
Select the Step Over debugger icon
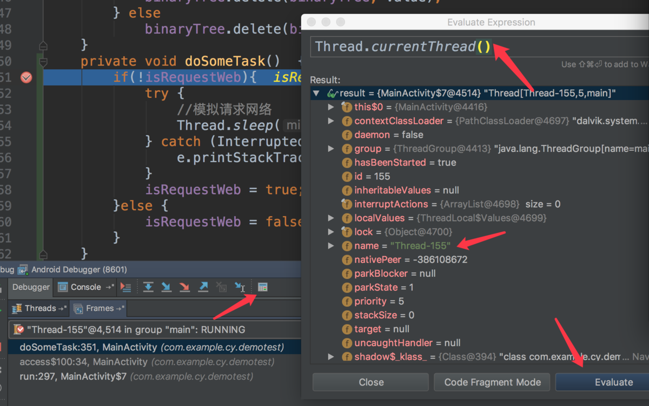click(x=148, y=287)
